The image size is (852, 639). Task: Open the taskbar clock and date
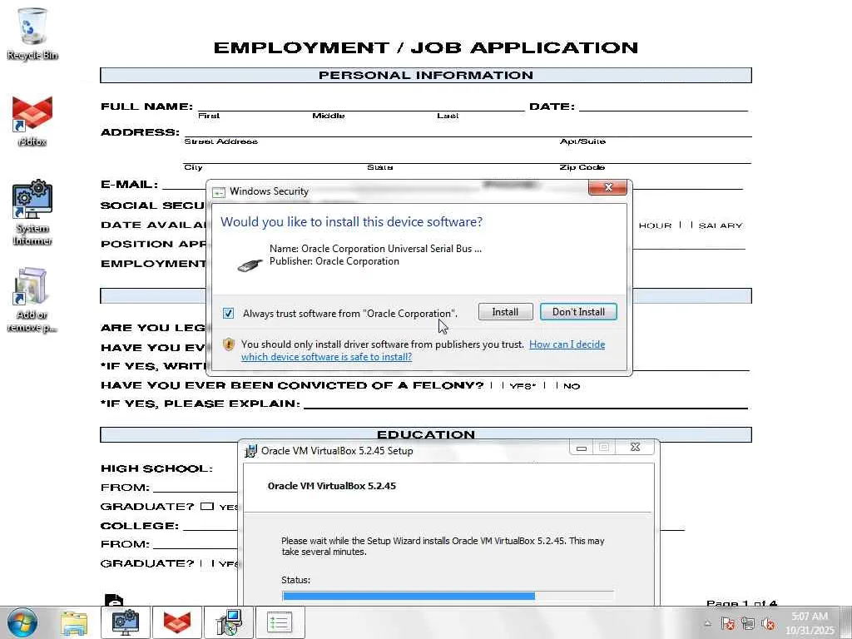coord(810,623)
